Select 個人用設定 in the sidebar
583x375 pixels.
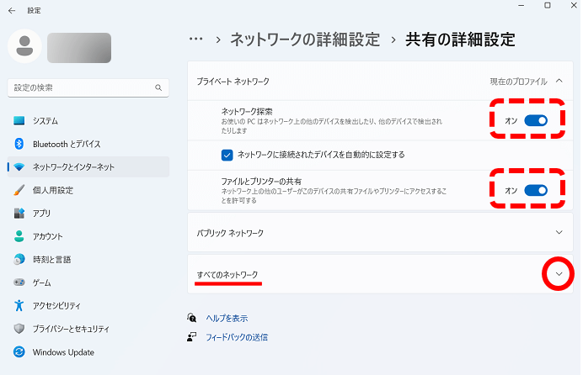click(52, 190)
